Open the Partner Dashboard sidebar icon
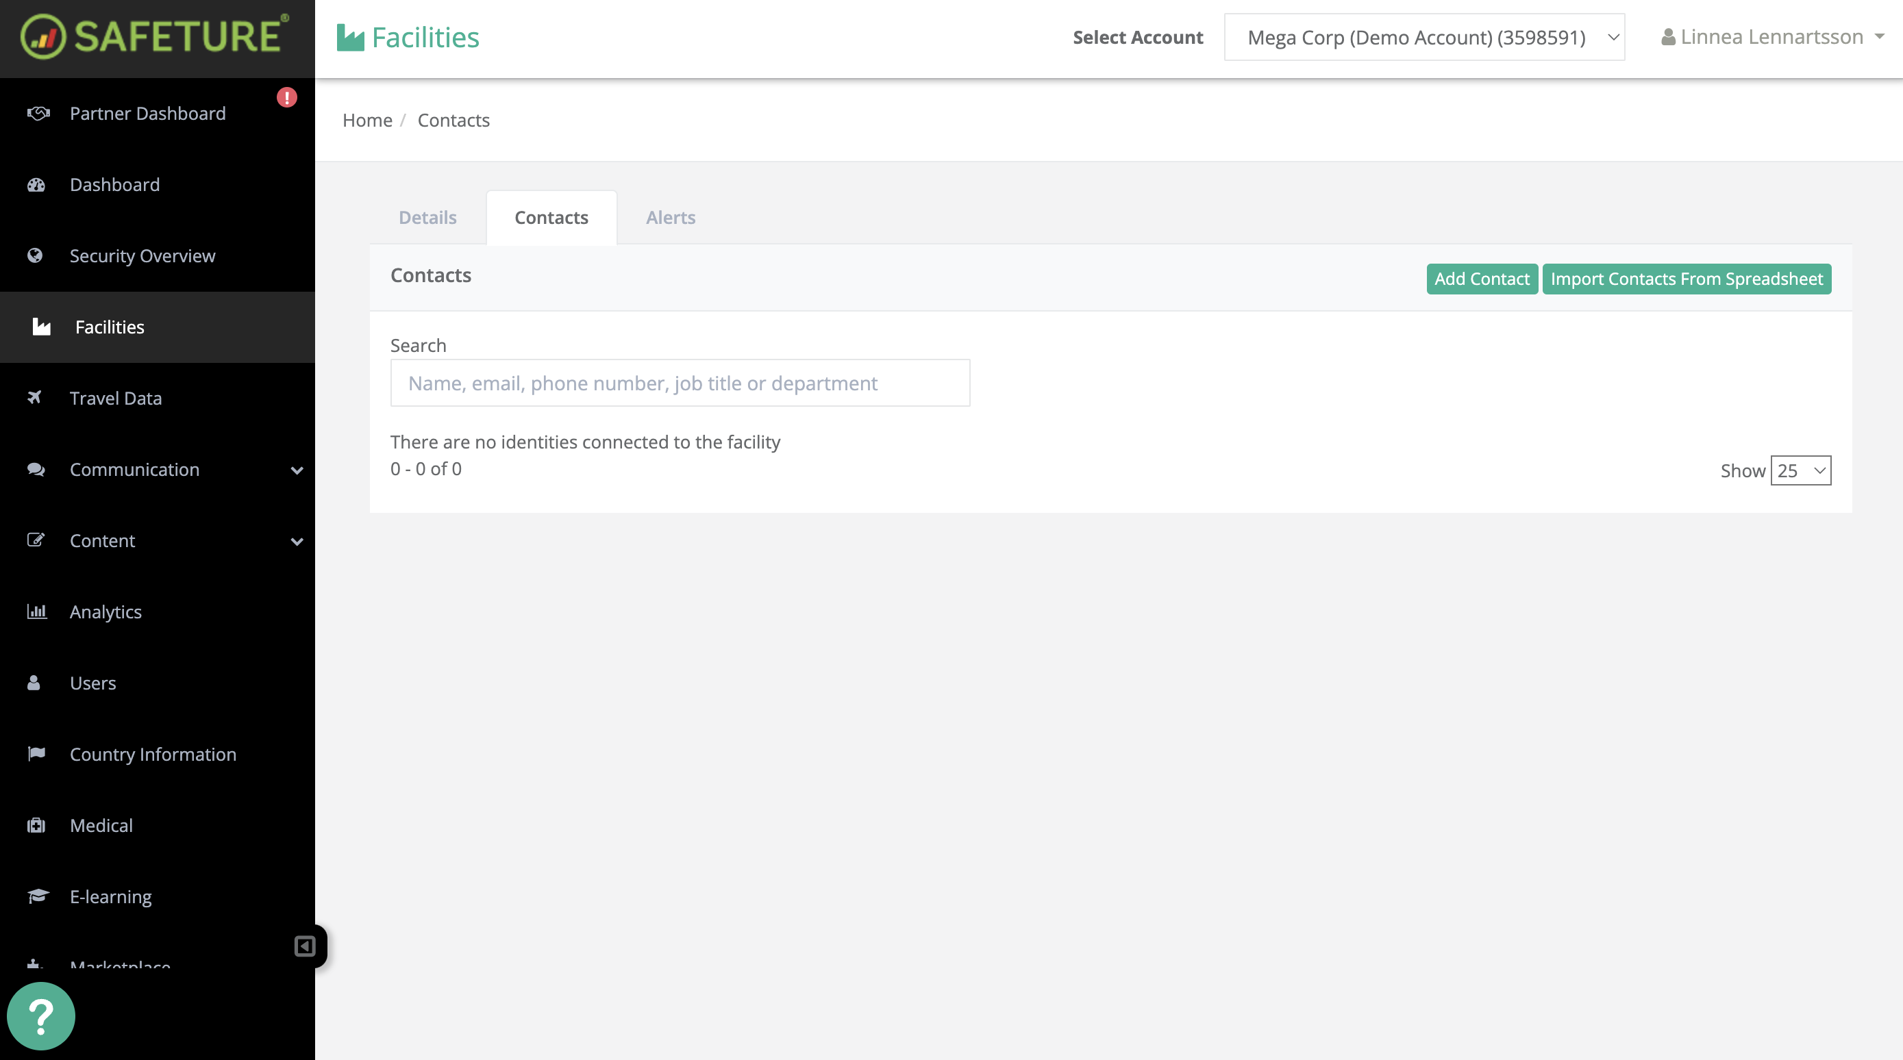The height and width of the screenshot is (1060, 1903). (x=38, y=113)
